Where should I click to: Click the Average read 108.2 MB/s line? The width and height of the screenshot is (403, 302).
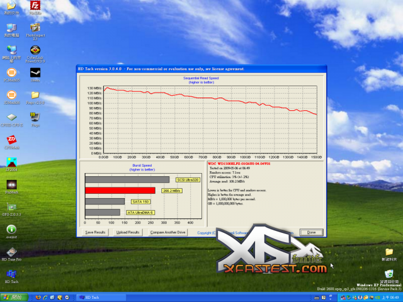(227, 181)
